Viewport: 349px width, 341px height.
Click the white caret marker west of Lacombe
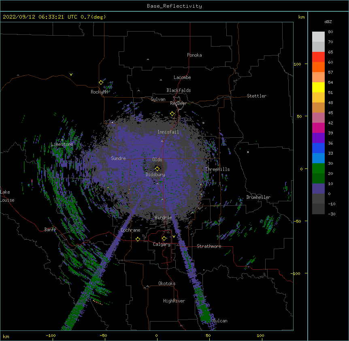161,80
